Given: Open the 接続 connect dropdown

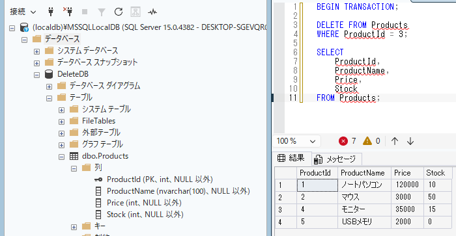Looking at the screenshot, I should (23, 12).
